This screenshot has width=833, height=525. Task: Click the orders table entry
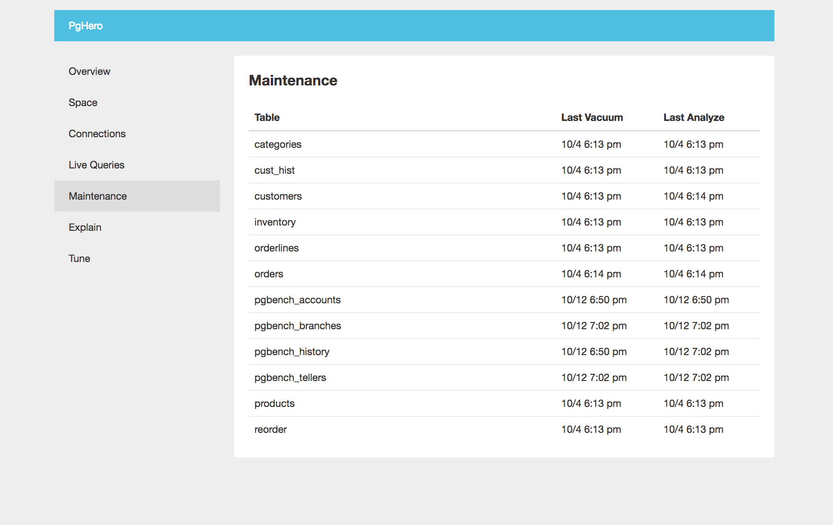[268, 274]
